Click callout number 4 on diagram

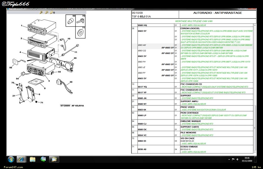coord(20,52)
